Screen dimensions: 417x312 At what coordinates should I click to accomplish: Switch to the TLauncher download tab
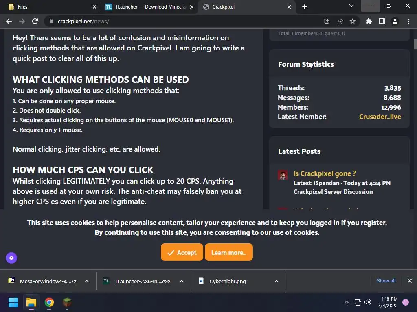(149, 7)
